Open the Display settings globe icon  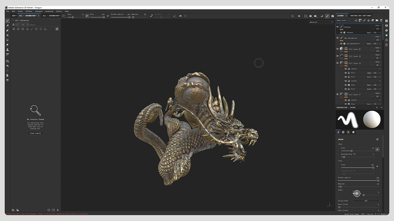tap(387, 30)
